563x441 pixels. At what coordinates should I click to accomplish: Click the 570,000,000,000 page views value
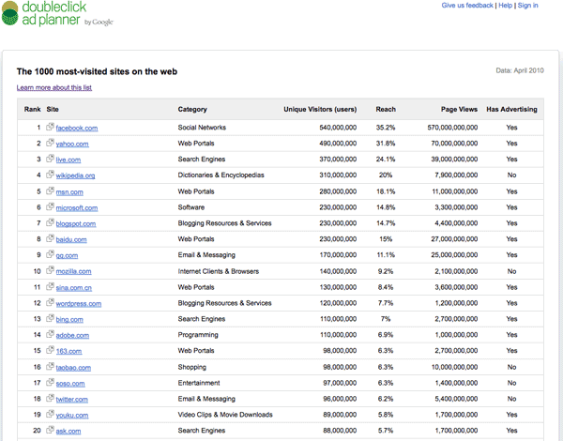pos(452,127)
